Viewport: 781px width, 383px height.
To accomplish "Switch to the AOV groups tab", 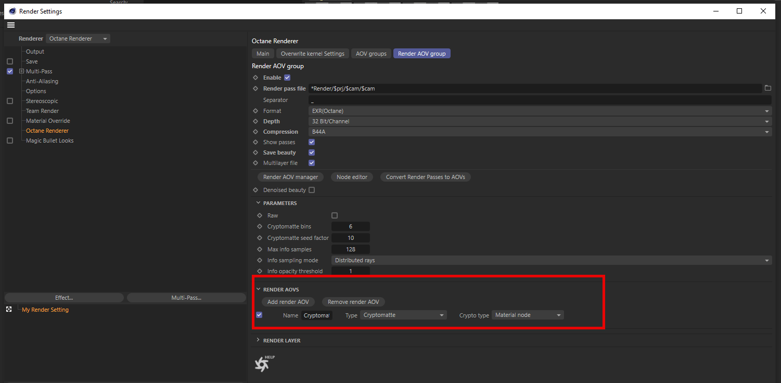I will coord(371,54).
